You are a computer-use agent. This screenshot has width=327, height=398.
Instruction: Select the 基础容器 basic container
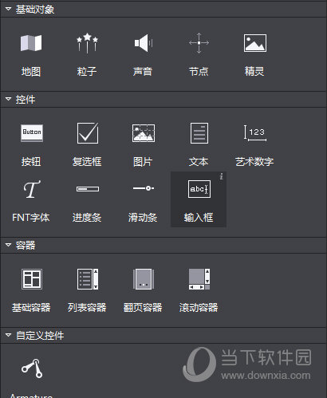click(32, 279)
